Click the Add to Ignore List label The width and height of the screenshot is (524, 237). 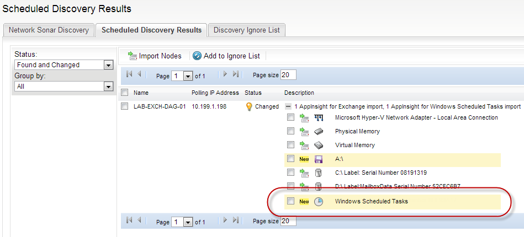pos(231,56)
